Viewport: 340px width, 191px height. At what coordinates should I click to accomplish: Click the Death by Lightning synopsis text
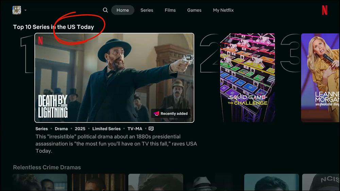coord(116,143)
